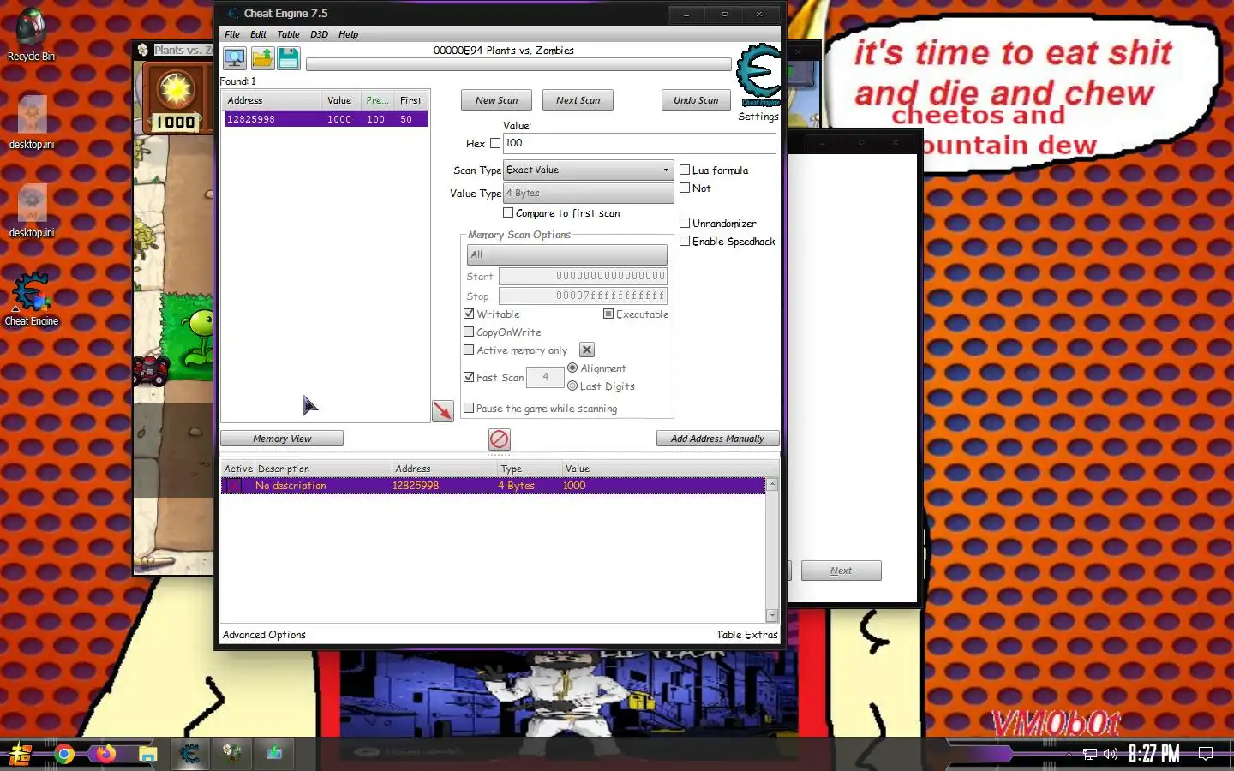Enable Active memory only checkbox
Image resolution: width=1234 pixels, height=771 pixels.
[469, 350]
